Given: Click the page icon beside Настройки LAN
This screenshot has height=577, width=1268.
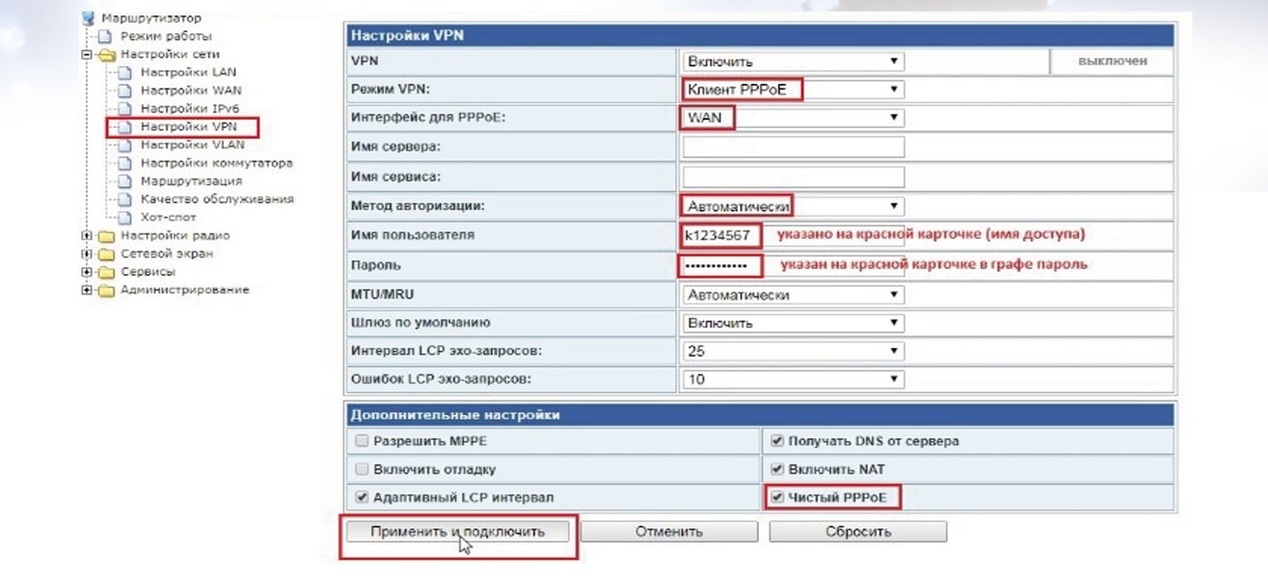Looking at the screenshot, I should tap(125, 72).
